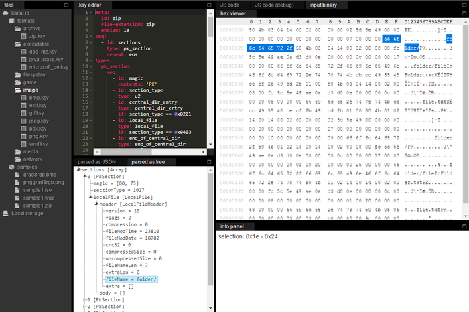Open the zip.ksy format file

[x=37, y=36]
